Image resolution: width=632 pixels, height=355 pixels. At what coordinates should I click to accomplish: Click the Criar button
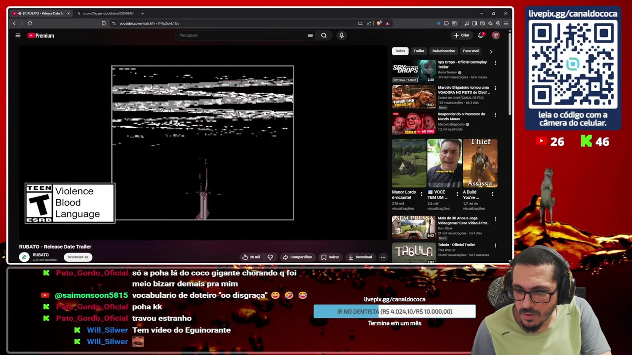[x=462, y=35]
